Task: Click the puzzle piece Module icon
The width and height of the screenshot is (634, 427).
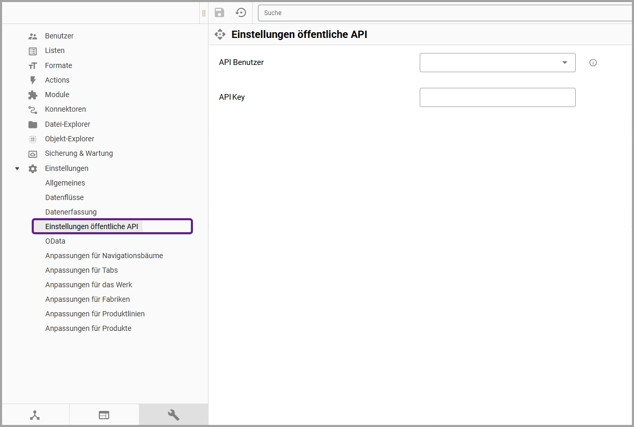Action: (x=33, y=95)
